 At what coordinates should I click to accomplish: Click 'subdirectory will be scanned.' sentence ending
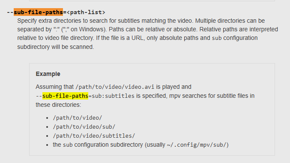click(56, 47)
